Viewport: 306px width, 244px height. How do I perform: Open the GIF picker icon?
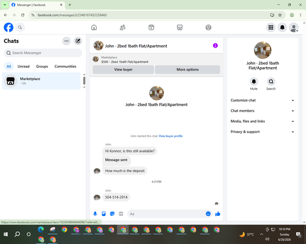point(121,213)
